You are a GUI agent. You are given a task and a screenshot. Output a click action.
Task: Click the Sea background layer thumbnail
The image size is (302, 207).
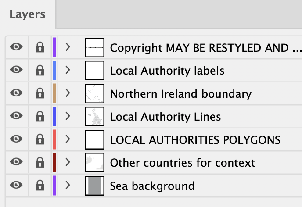[x=94, y=186]
